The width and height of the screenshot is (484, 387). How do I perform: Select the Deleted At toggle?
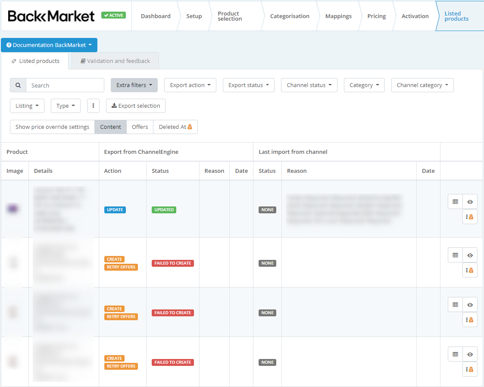[175, 127]
